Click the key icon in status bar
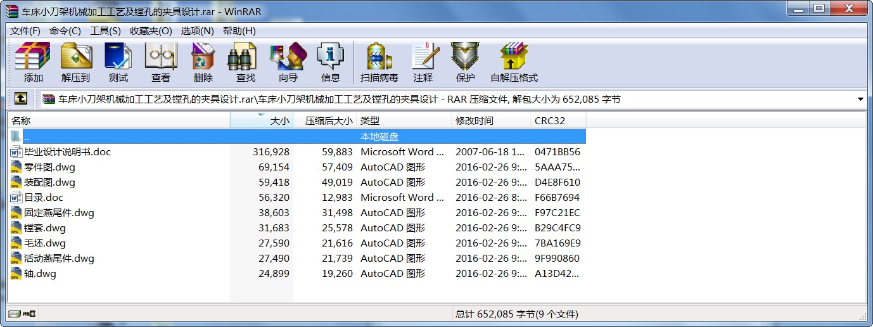873x327 pixels. click(29, 314)
